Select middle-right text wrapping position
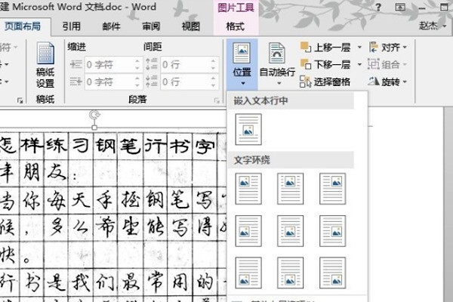 [332, 230]
